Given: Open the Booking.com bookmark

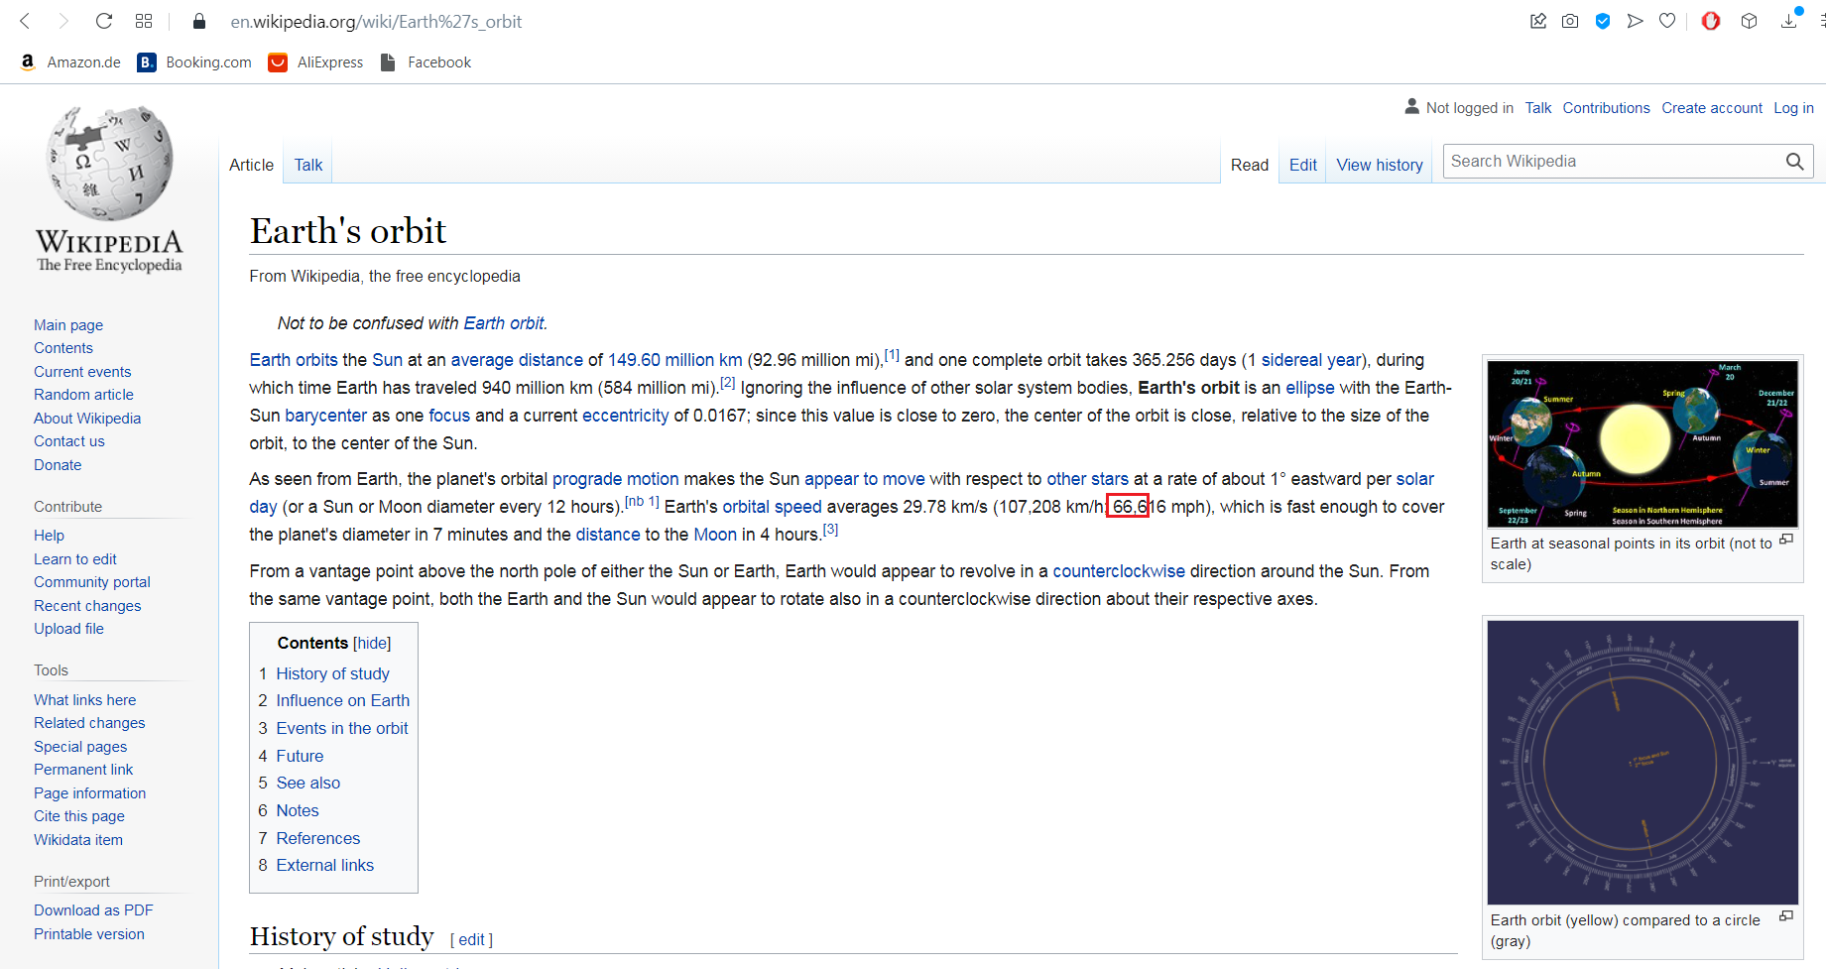Looking at the screenshot, I should coord(195,62).
